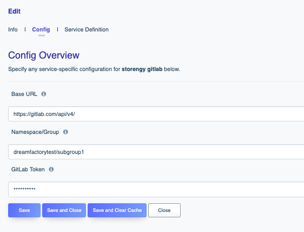Click the Namespace/Group label text
Screen dimensions: 304x232
(x=35, y=132)
